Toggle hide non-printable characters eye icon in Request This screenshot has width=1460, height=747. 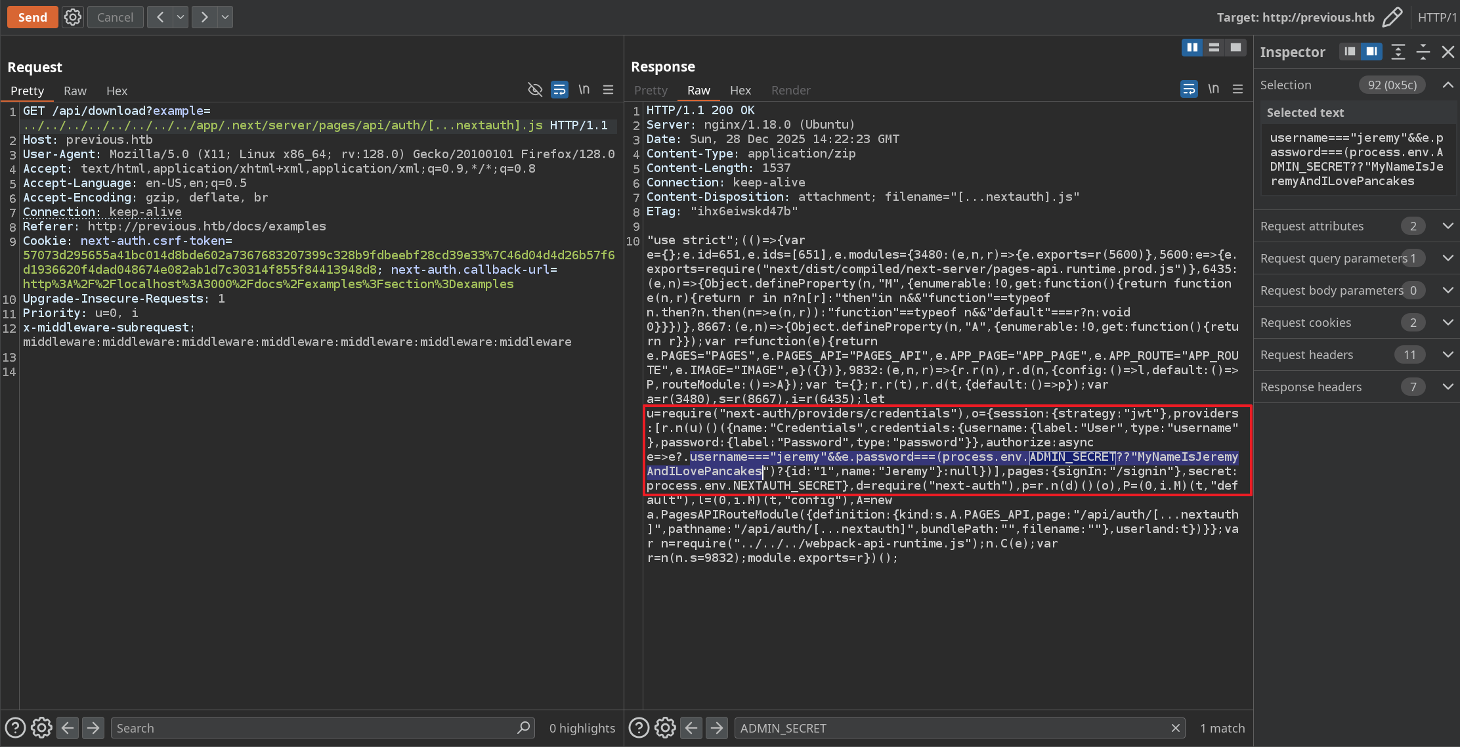click(x=535, y=90)
